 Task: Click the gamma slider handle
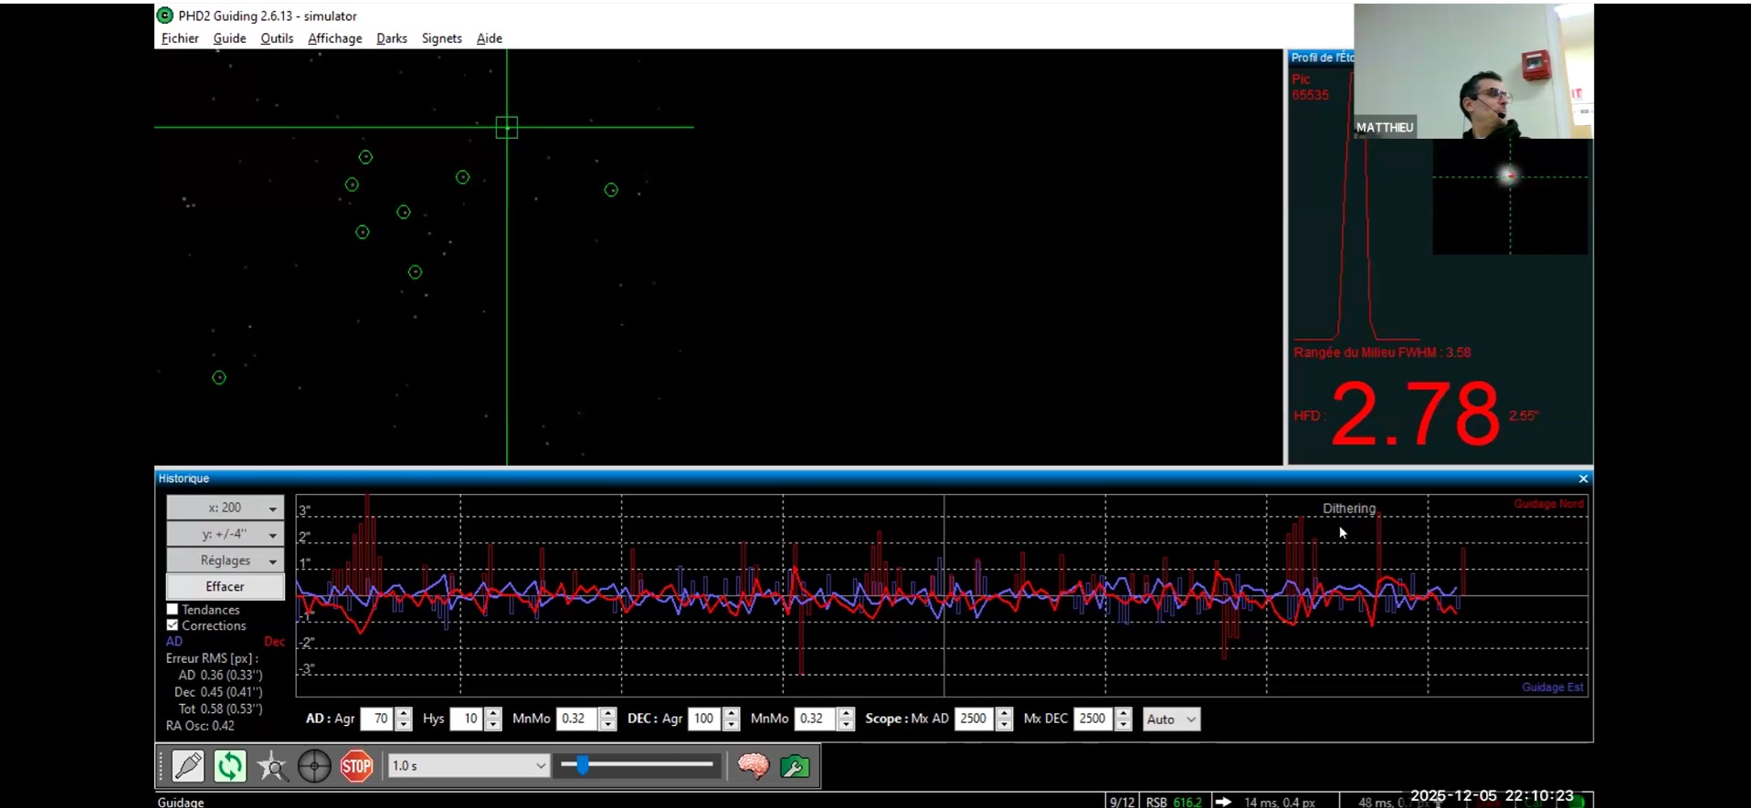pyautogui.click(x=582, y=765)
